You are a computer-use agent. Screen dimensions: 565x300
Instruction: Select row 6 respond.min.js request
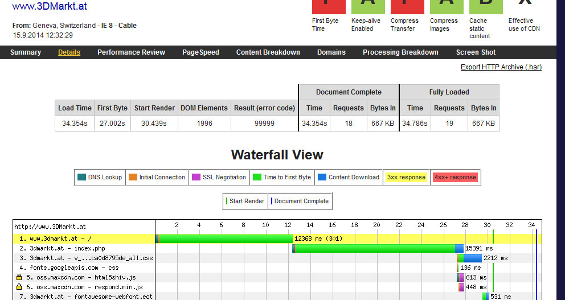[277, 287]
